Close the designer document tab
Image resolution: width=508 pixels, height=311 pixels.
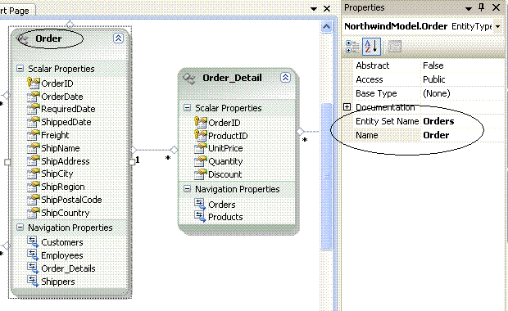pos(327,9)
